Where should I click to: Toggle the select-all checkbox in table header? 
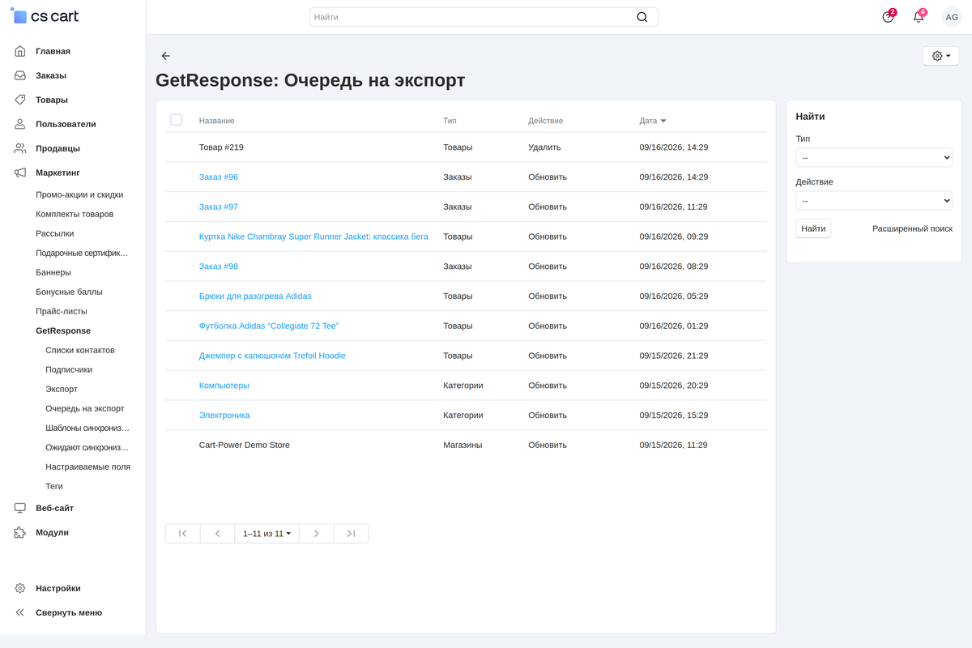[176, 120]
